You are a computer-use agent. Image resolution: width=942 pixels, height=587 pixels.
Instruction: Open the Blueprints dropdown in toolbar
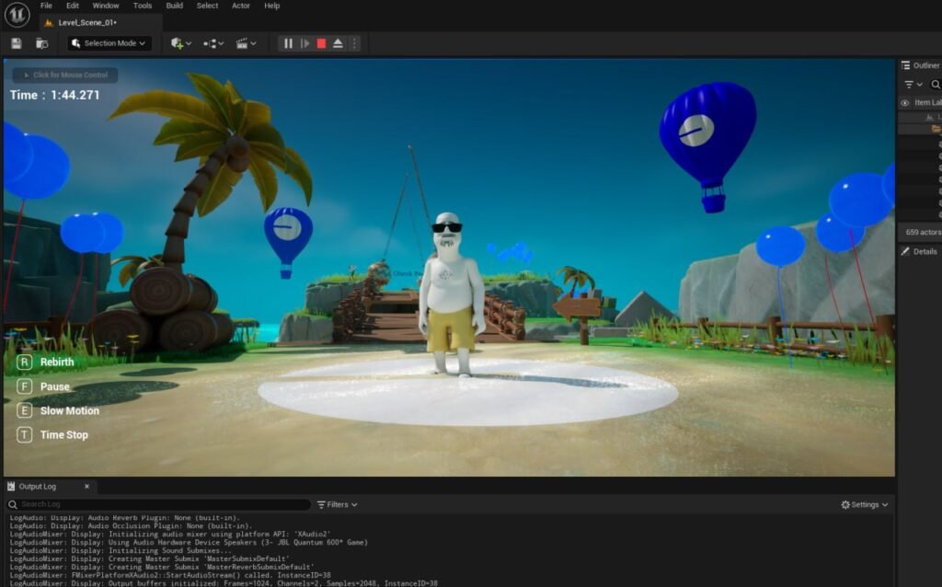[x=213, y=43]
